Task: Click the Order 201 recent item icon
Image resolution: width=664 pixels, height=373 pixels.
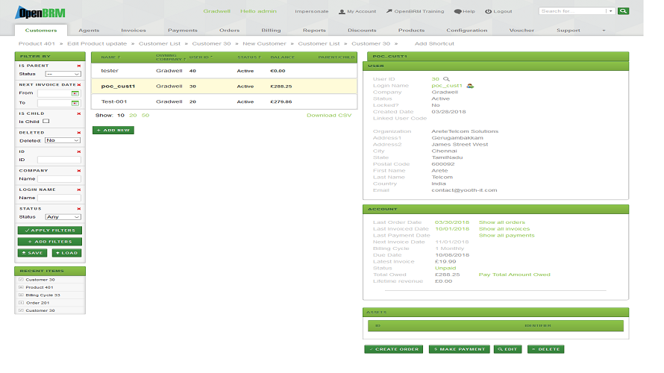Action: (21, 303)
